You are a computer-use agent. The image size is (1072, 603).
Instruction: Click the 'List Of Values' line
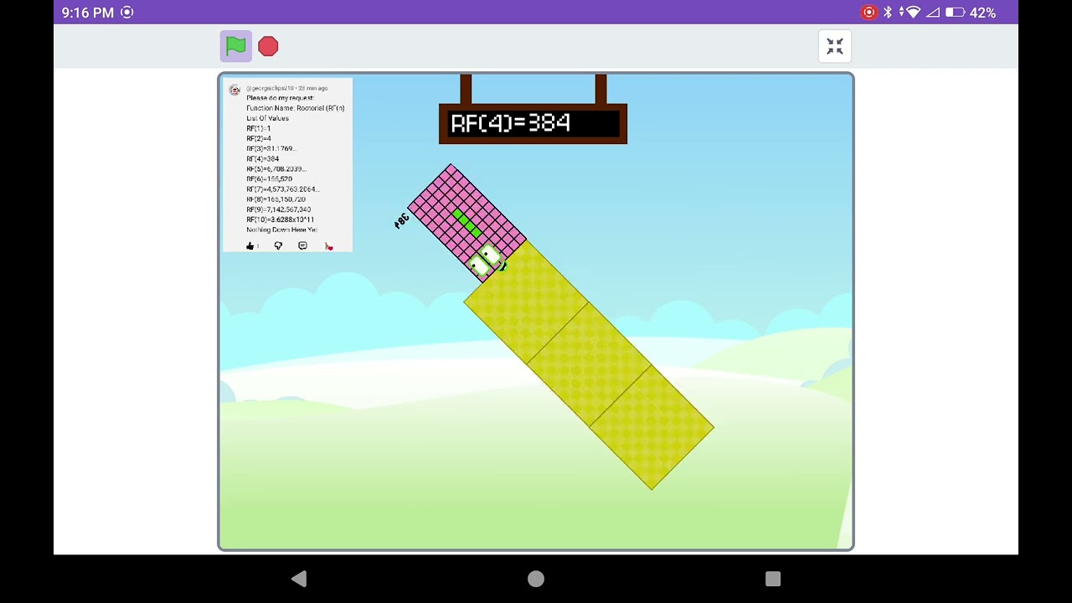tap(267, 118)
